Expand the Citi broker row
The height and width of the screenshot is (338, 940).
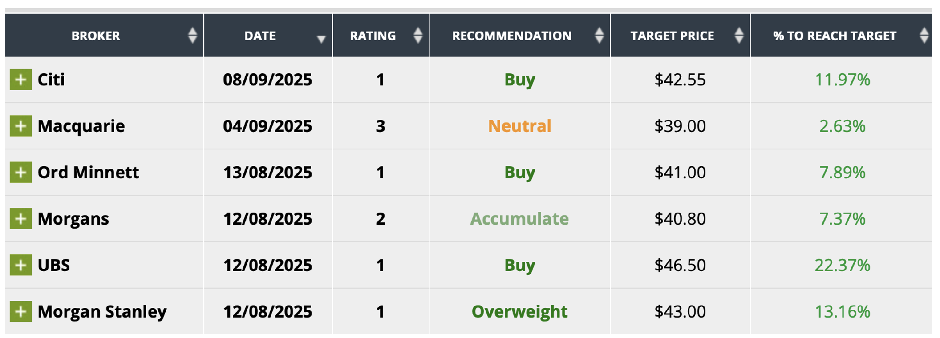click(20, 80)
